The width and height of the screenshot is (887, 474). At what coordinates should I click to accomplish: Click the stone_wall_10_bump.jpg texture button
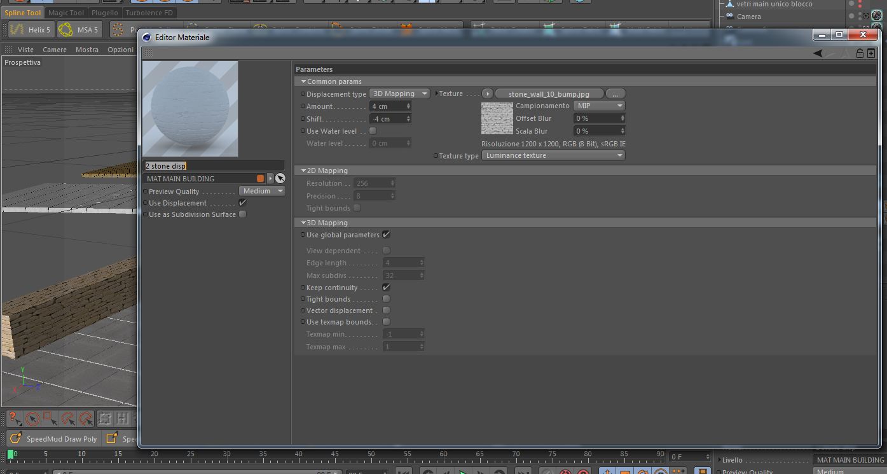tap(549, 94)
